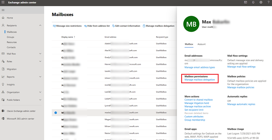Click Manage litigation hold link

(x=197, y=103)
